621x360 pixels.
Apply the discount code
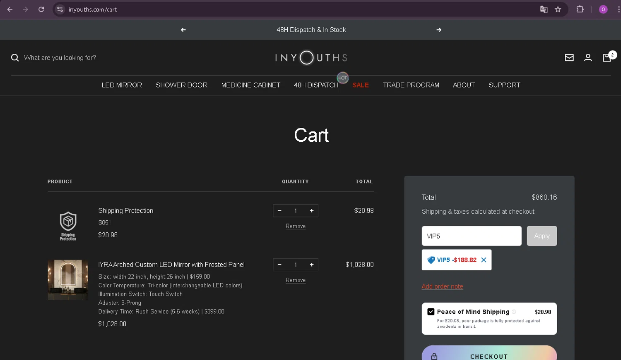coord(542,236)
